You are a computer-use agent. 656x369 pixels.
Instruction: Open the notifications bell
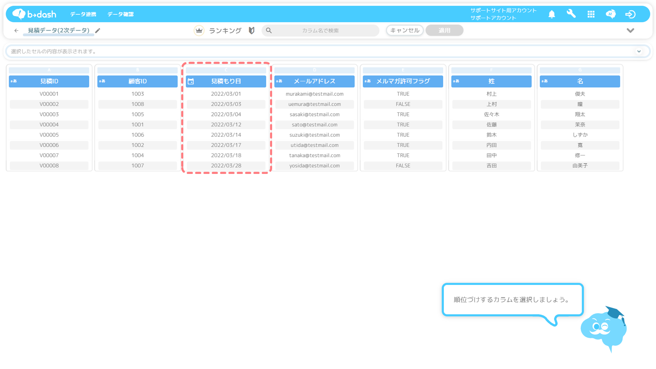pos(552,14)
